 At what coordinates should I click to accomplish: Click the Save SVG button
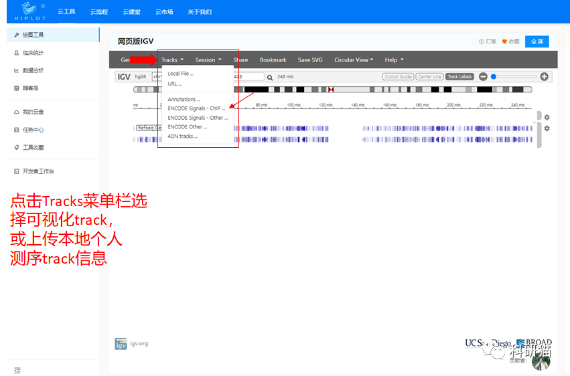(310, 60)
